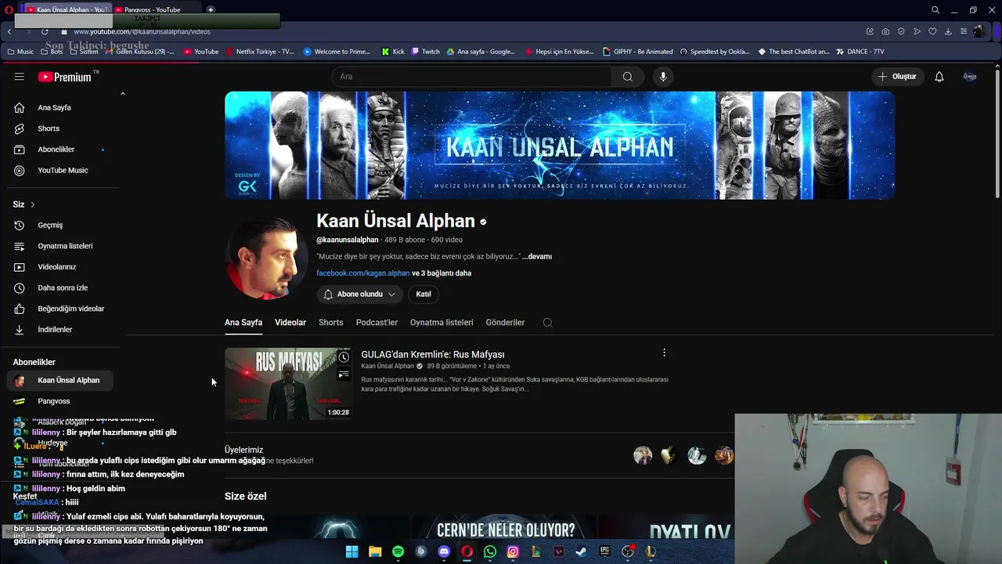
Task: Select the Videolar channel tab
Action: 290,323
